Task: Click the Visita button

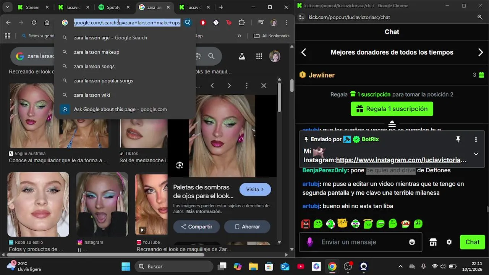Action: point(255,189)
